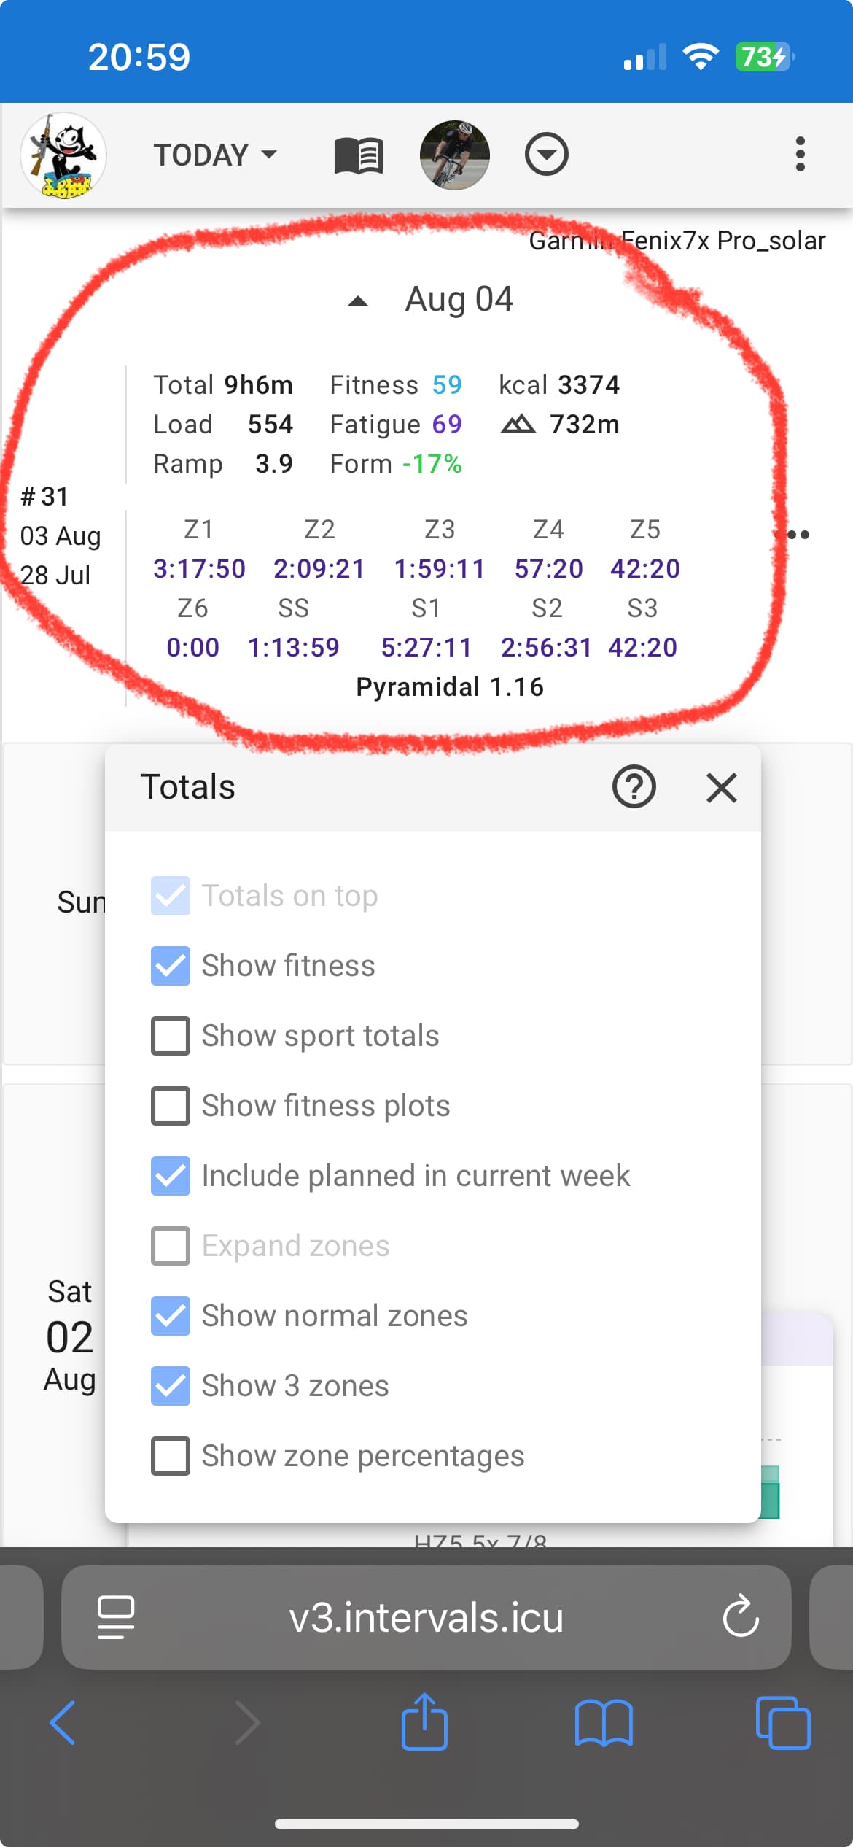
Task: Close the Totals dialog
Action: [x=721, y=788]
